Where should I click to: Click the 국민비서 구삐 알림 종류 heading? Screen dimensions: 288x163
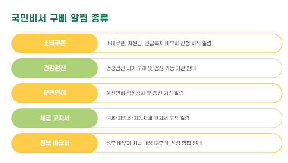point(60,18)
